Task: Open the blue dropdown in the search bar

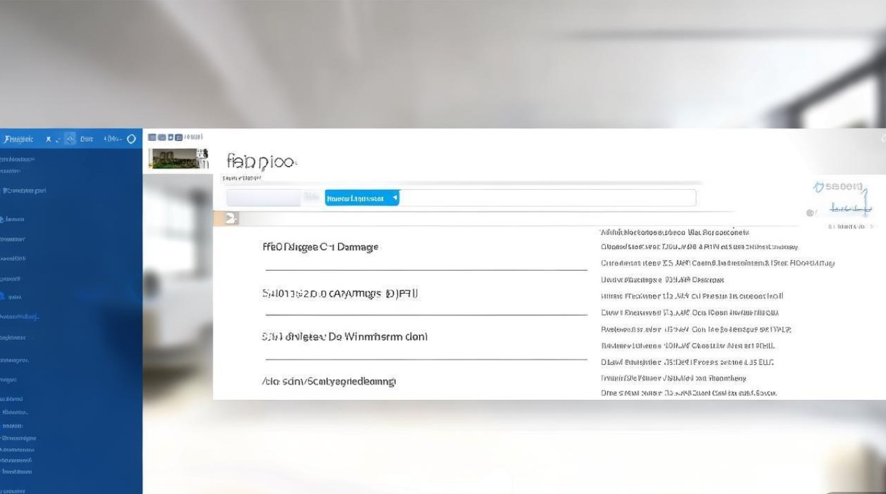Action: (x=362, y=198)
